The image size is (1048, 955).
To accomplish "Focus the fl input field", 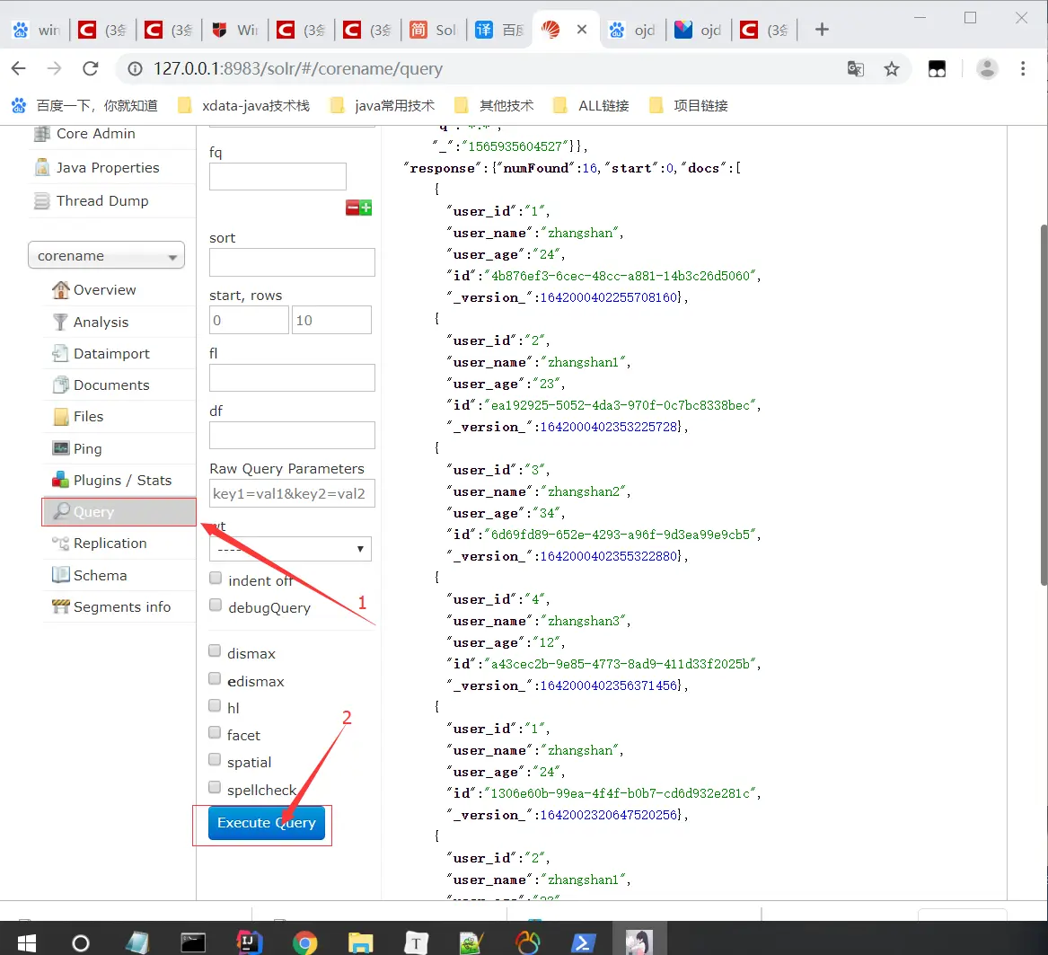I will (291, 378).
